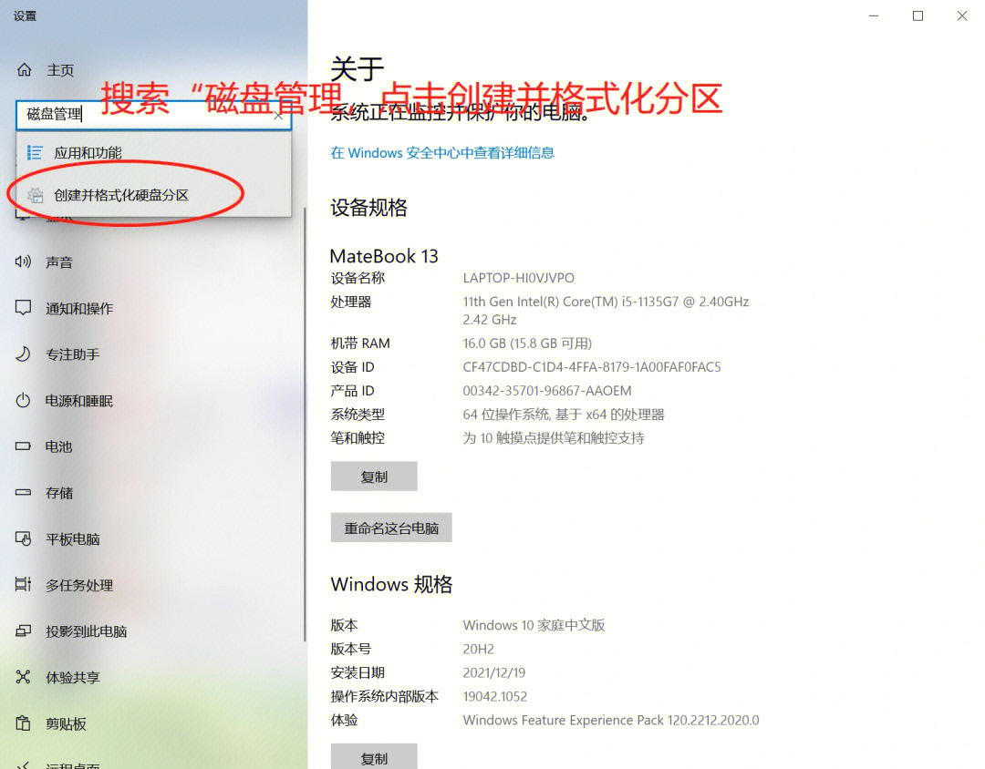This screenshot has width=985, height=769.
Task: Click the 笔和触控 touch support value
Action: 554,438
